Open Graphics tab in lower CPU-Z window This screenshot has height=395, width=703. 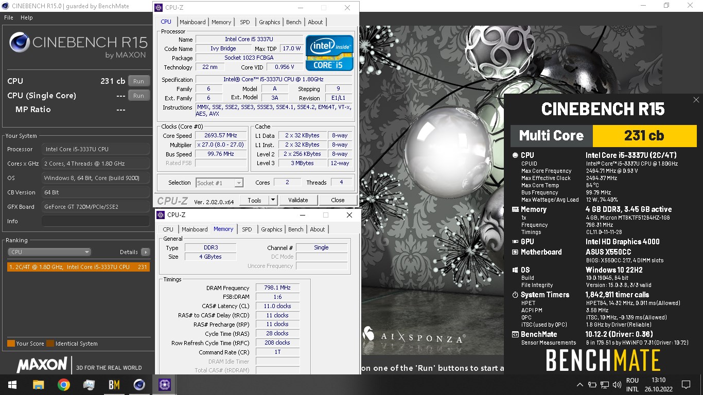tap(272, 229)
